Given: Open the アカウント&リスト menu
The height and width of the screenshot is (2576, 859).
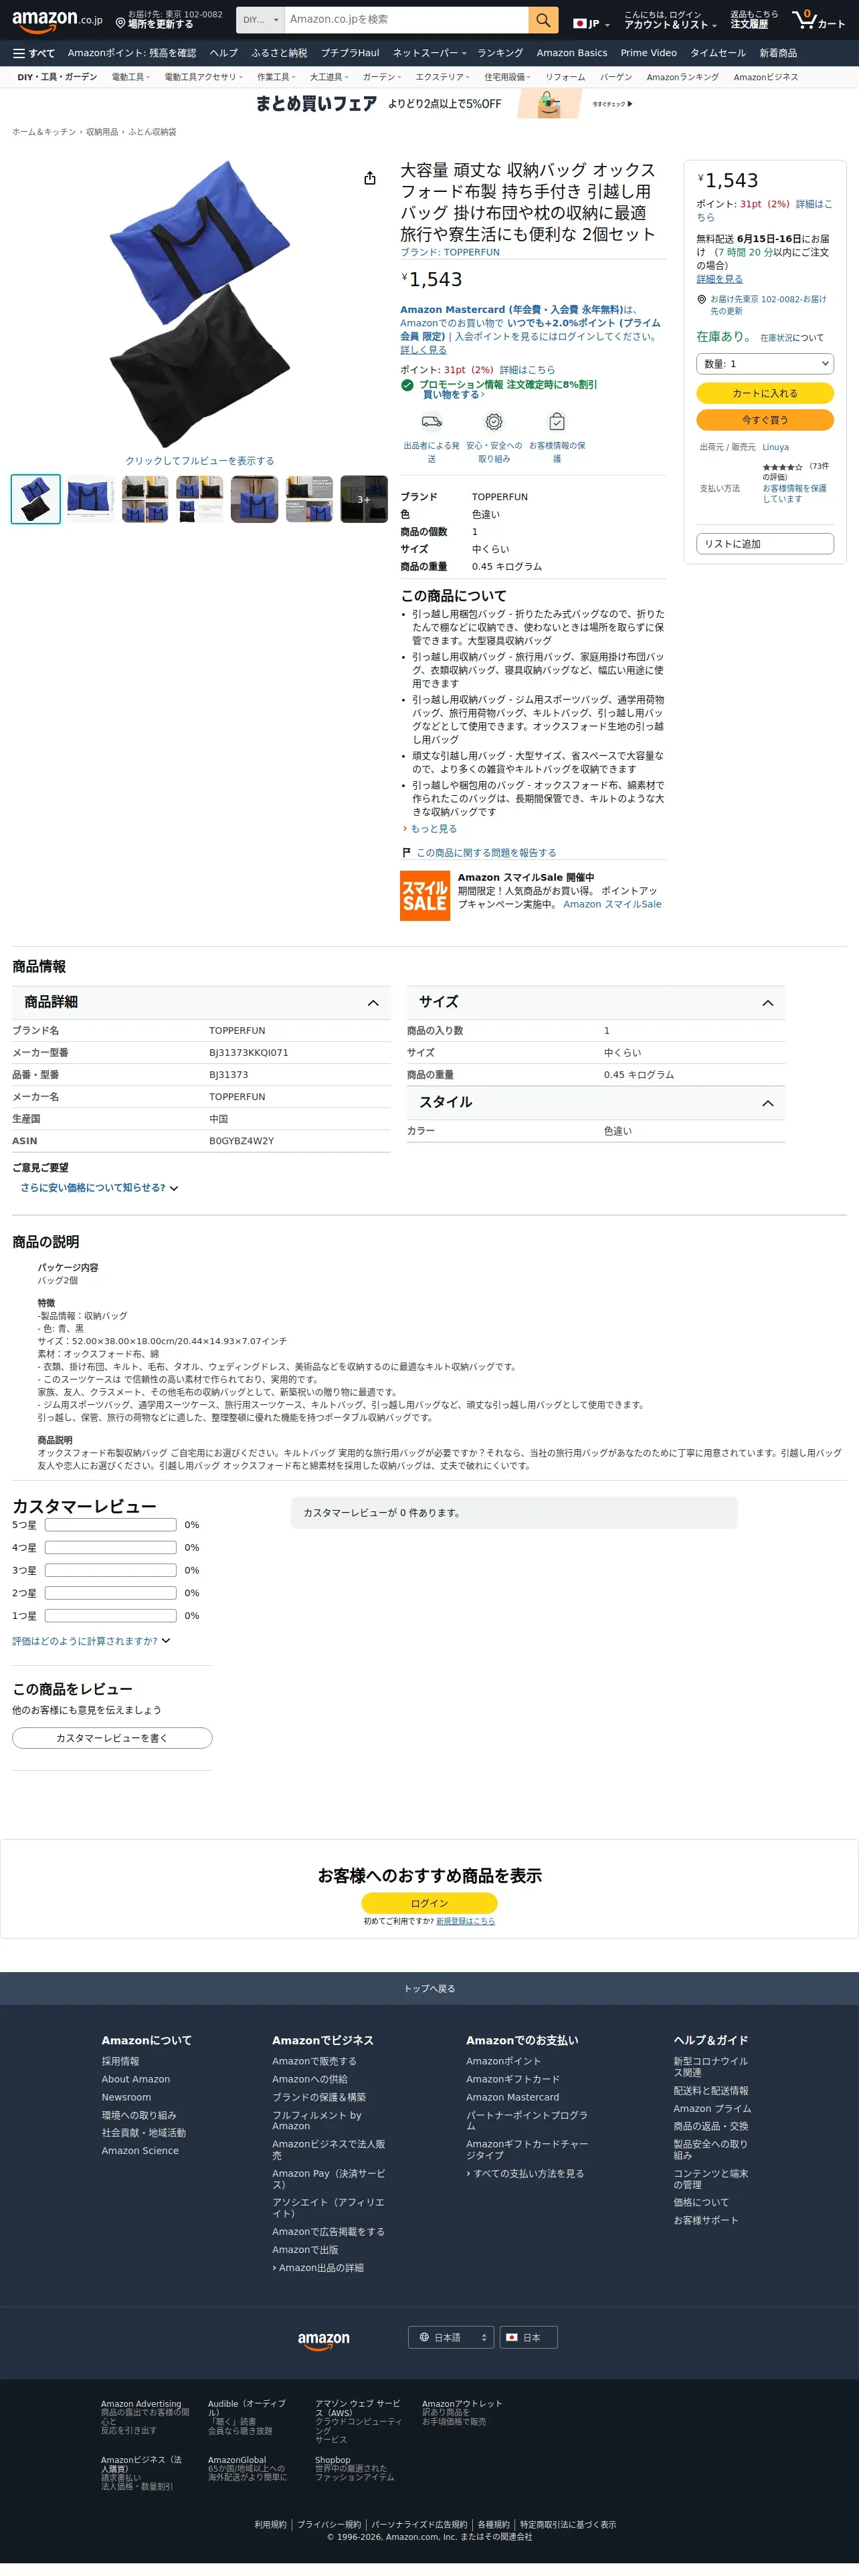Looking at the screenshot, I should pos(670,20).
